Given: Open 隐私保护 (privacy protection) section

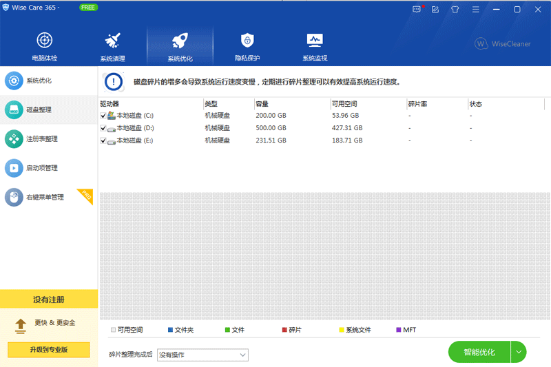Looking at the screenshot, I should click(247, 45).
